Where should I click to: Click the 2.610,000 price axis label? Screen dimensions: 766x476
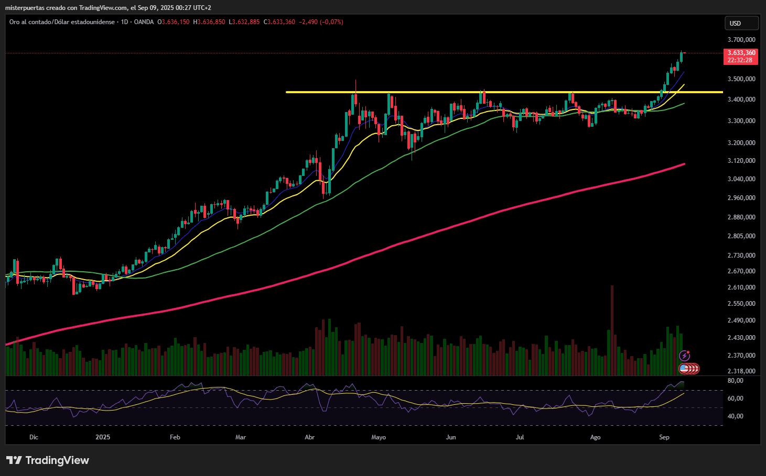pyautogui.click(x=741, y=287)
